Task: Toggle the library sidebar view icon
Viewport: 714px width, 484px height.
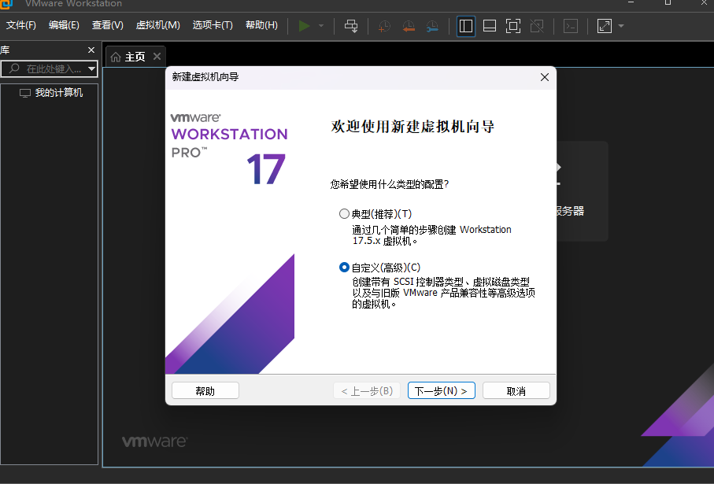Action: [x=466, y=26]
